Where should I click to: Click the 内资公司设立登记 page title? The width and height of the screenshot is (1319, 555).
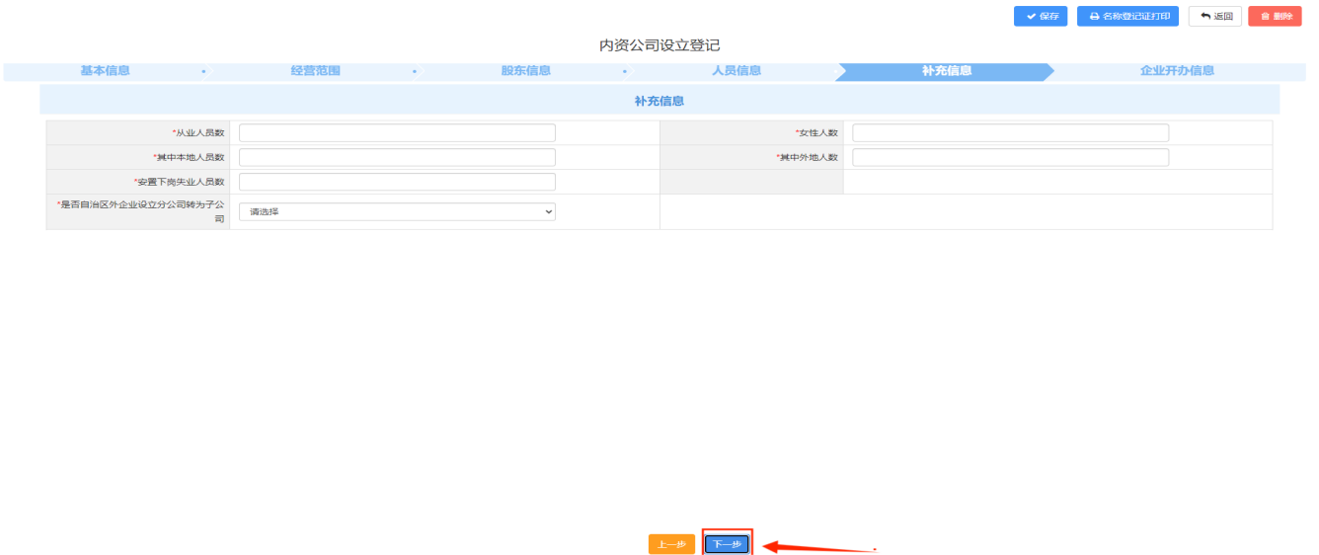[x=659, y=45]
